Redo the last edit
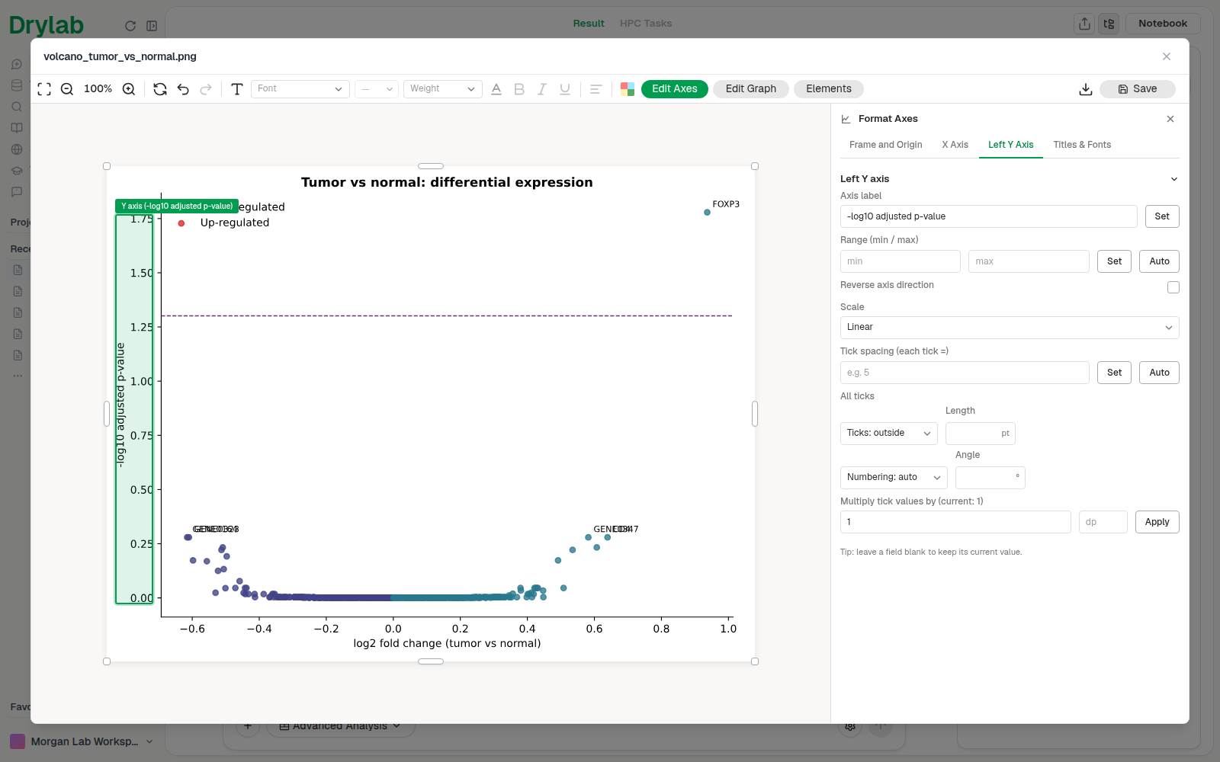 pos(206,89)
